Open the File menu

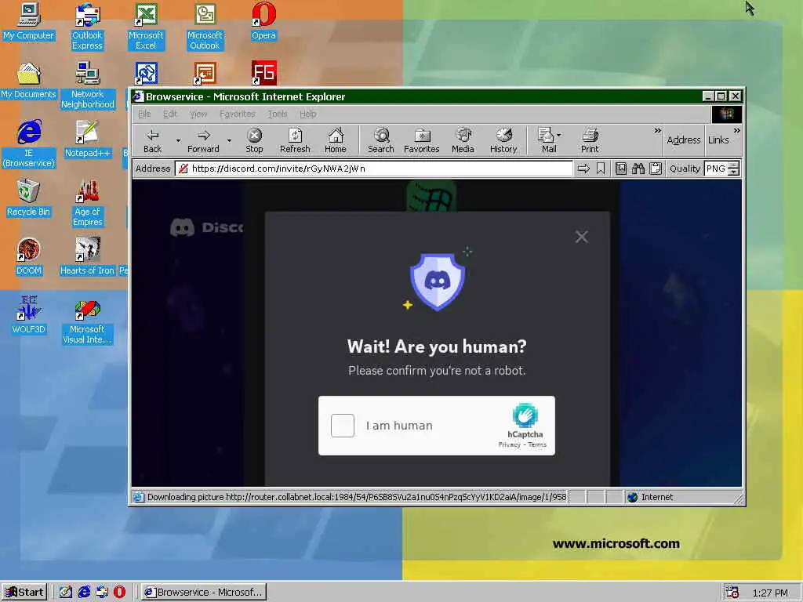pyautogui.click(x=144, y=114)
